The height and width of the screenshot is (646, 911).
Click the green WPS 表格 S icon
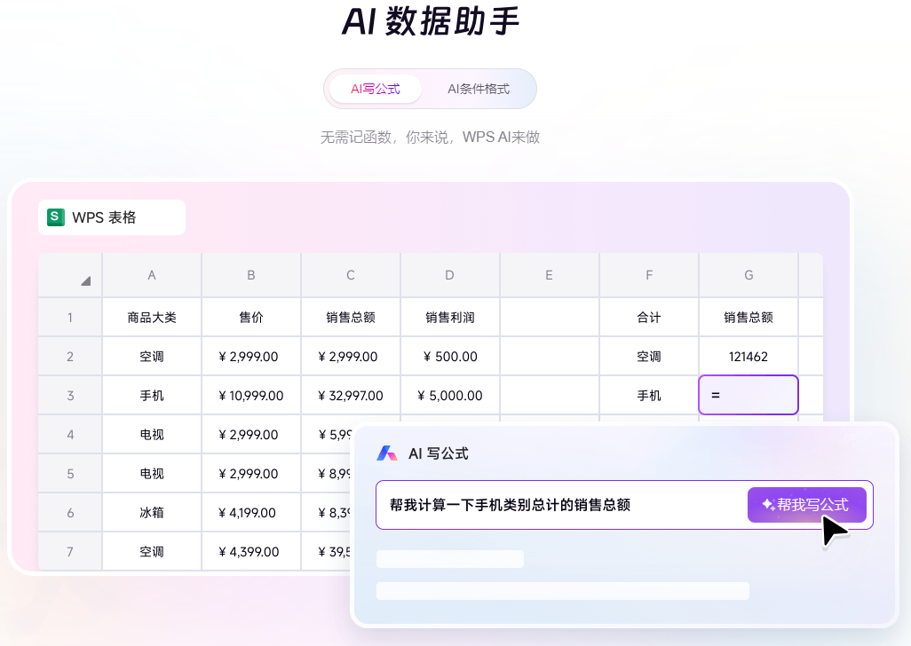coord(56,217)
